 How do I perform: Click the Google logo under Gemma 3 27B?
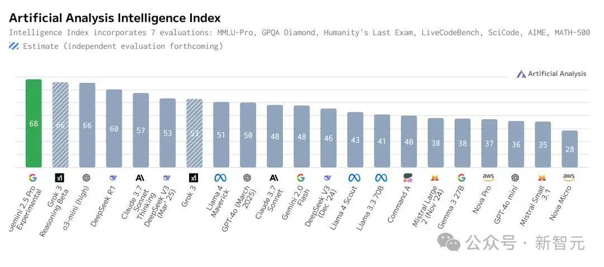[461, 177]
